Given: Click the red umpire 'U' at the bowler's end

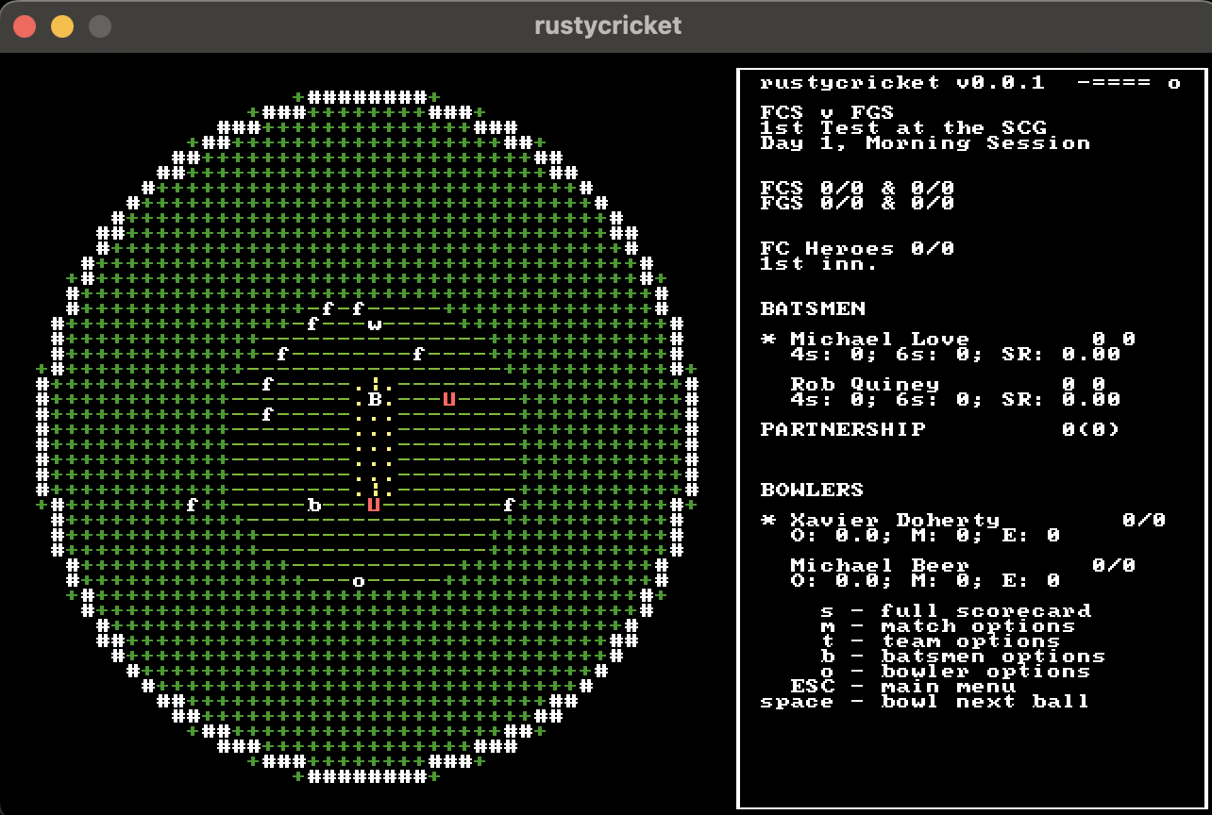Looking at the screenshot, I should 374,506.
